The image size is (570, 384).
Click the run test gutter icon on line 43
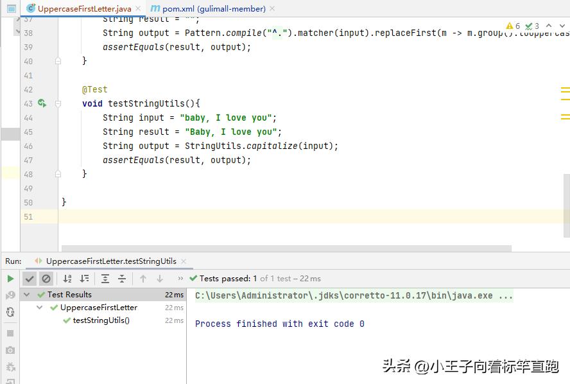point(42,103)
